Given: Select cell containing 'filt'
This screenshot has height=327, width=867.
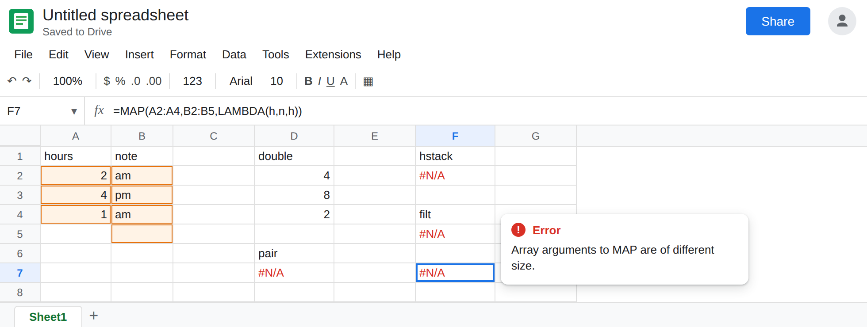Looking at the screenshot, I should 455,215.
